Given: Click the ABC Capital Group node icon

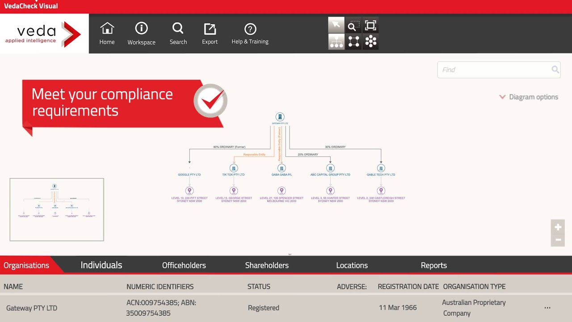Looking at the screenshot, I should pyautogui.click(x=330, y=168).
